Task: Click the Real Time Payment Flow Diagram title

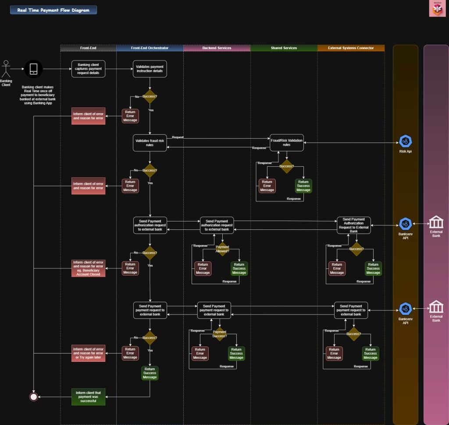Action: coord(53,10)
